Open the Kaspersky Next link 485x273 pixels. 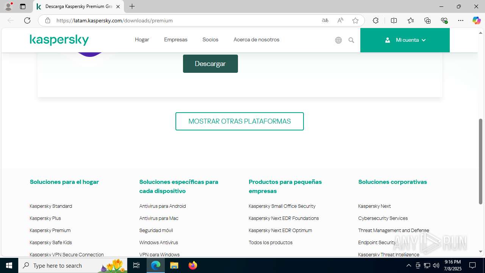[374, 206]
